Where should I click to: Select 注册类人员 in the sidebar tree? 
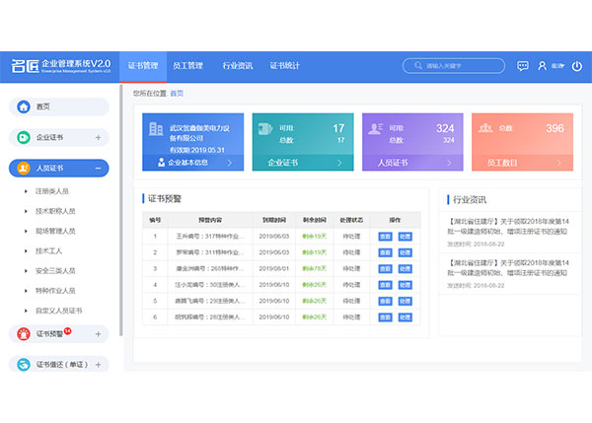(54, 191)
